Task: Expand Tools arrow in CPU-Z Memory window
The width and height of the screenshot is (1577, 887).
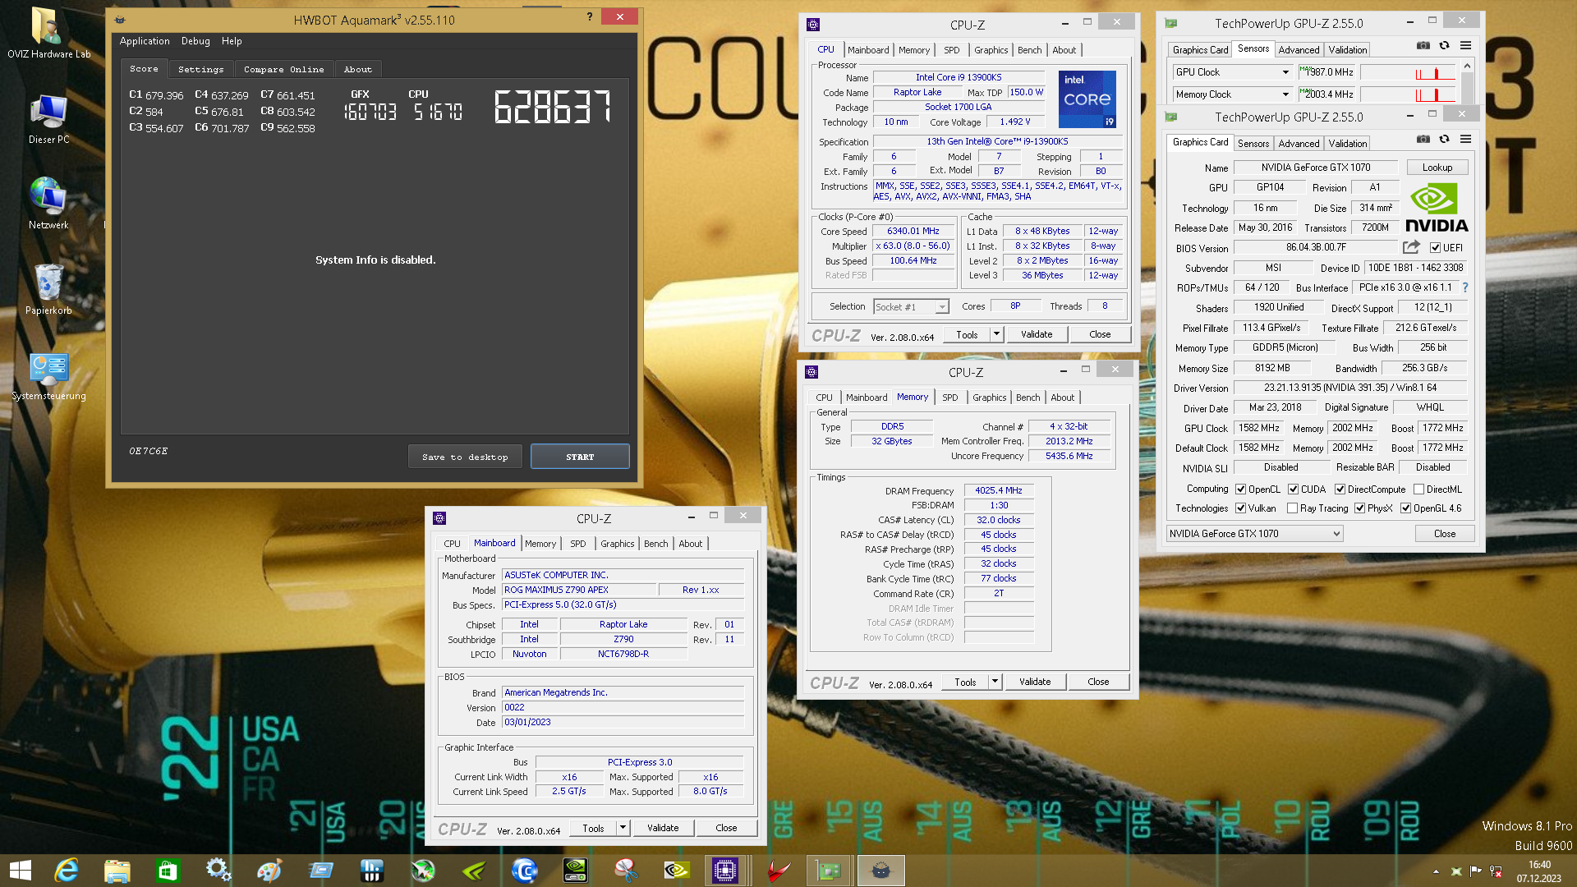Action: point(995,682)
